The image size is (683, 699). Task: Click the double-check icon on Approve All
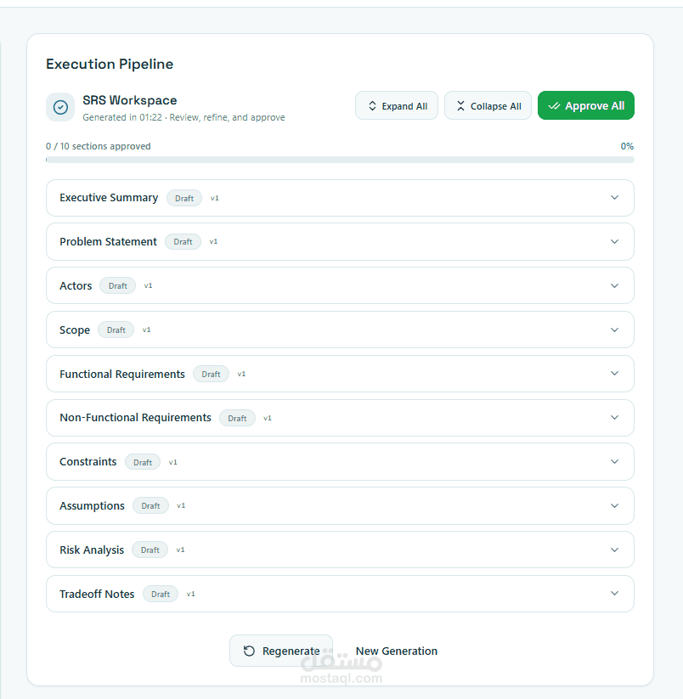[554, 106]
